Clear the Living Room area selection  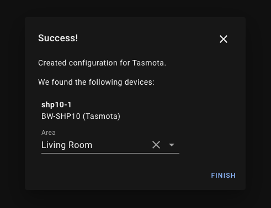tap(156, 145)
